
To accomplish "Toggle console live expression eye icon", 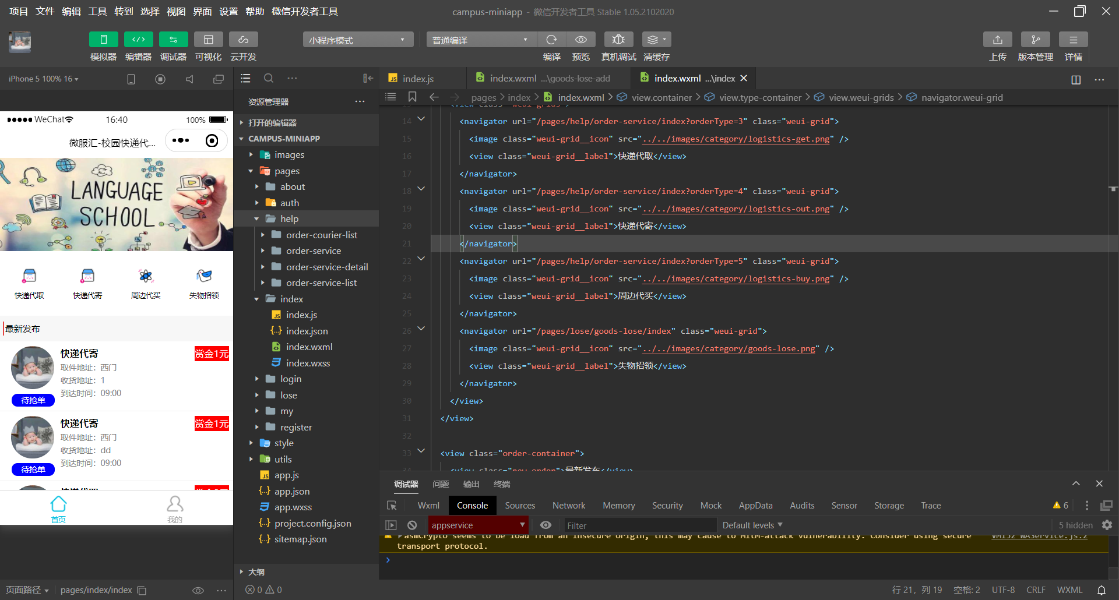I will click(x=546, y=525).
